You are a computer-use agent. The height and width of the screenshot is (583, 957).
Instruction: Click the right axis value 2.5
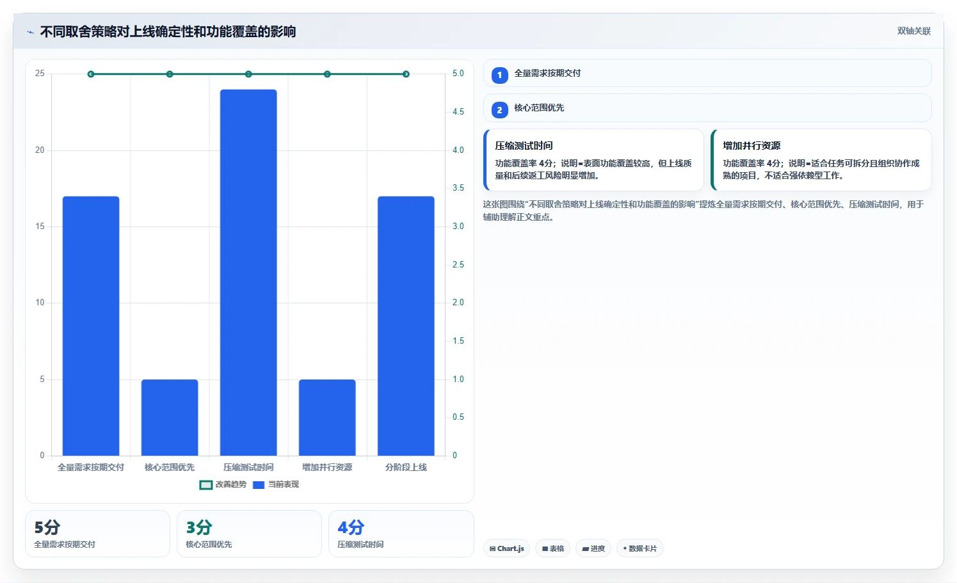[458, 264]
